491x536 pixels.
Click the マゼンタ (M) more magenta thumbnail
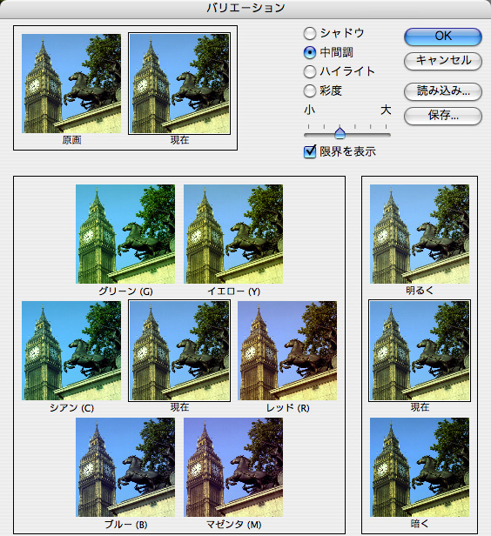(x=233, y=467)
